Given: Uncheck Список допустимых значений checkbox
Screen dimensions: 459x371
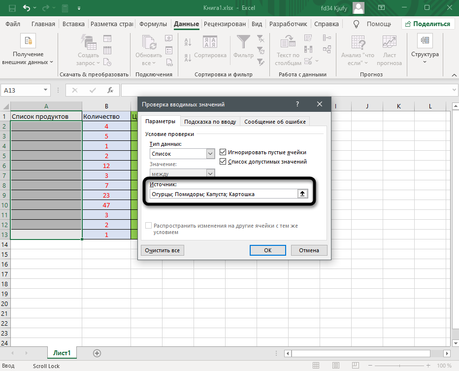Looking at the screenshot, I should click(223, 162).
